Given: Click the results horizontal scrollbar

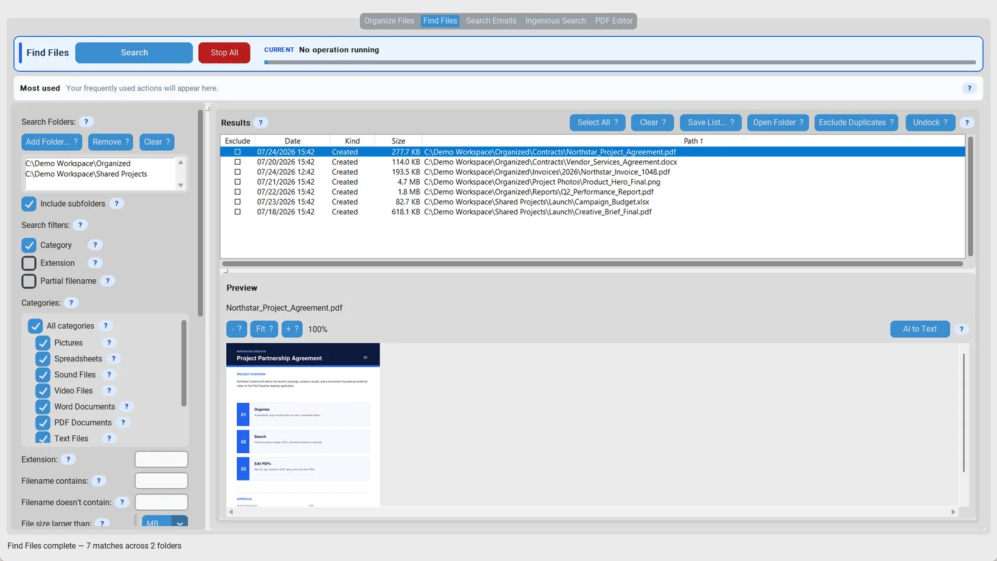Looking at the screenshot, I should 593,264.
